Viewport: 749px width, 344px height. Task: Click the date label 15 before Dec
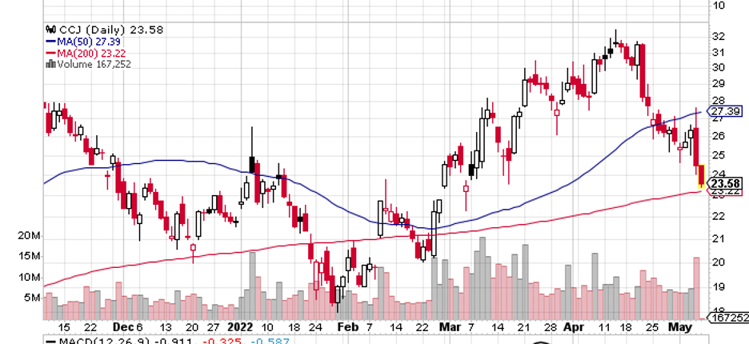coord(65,327)
